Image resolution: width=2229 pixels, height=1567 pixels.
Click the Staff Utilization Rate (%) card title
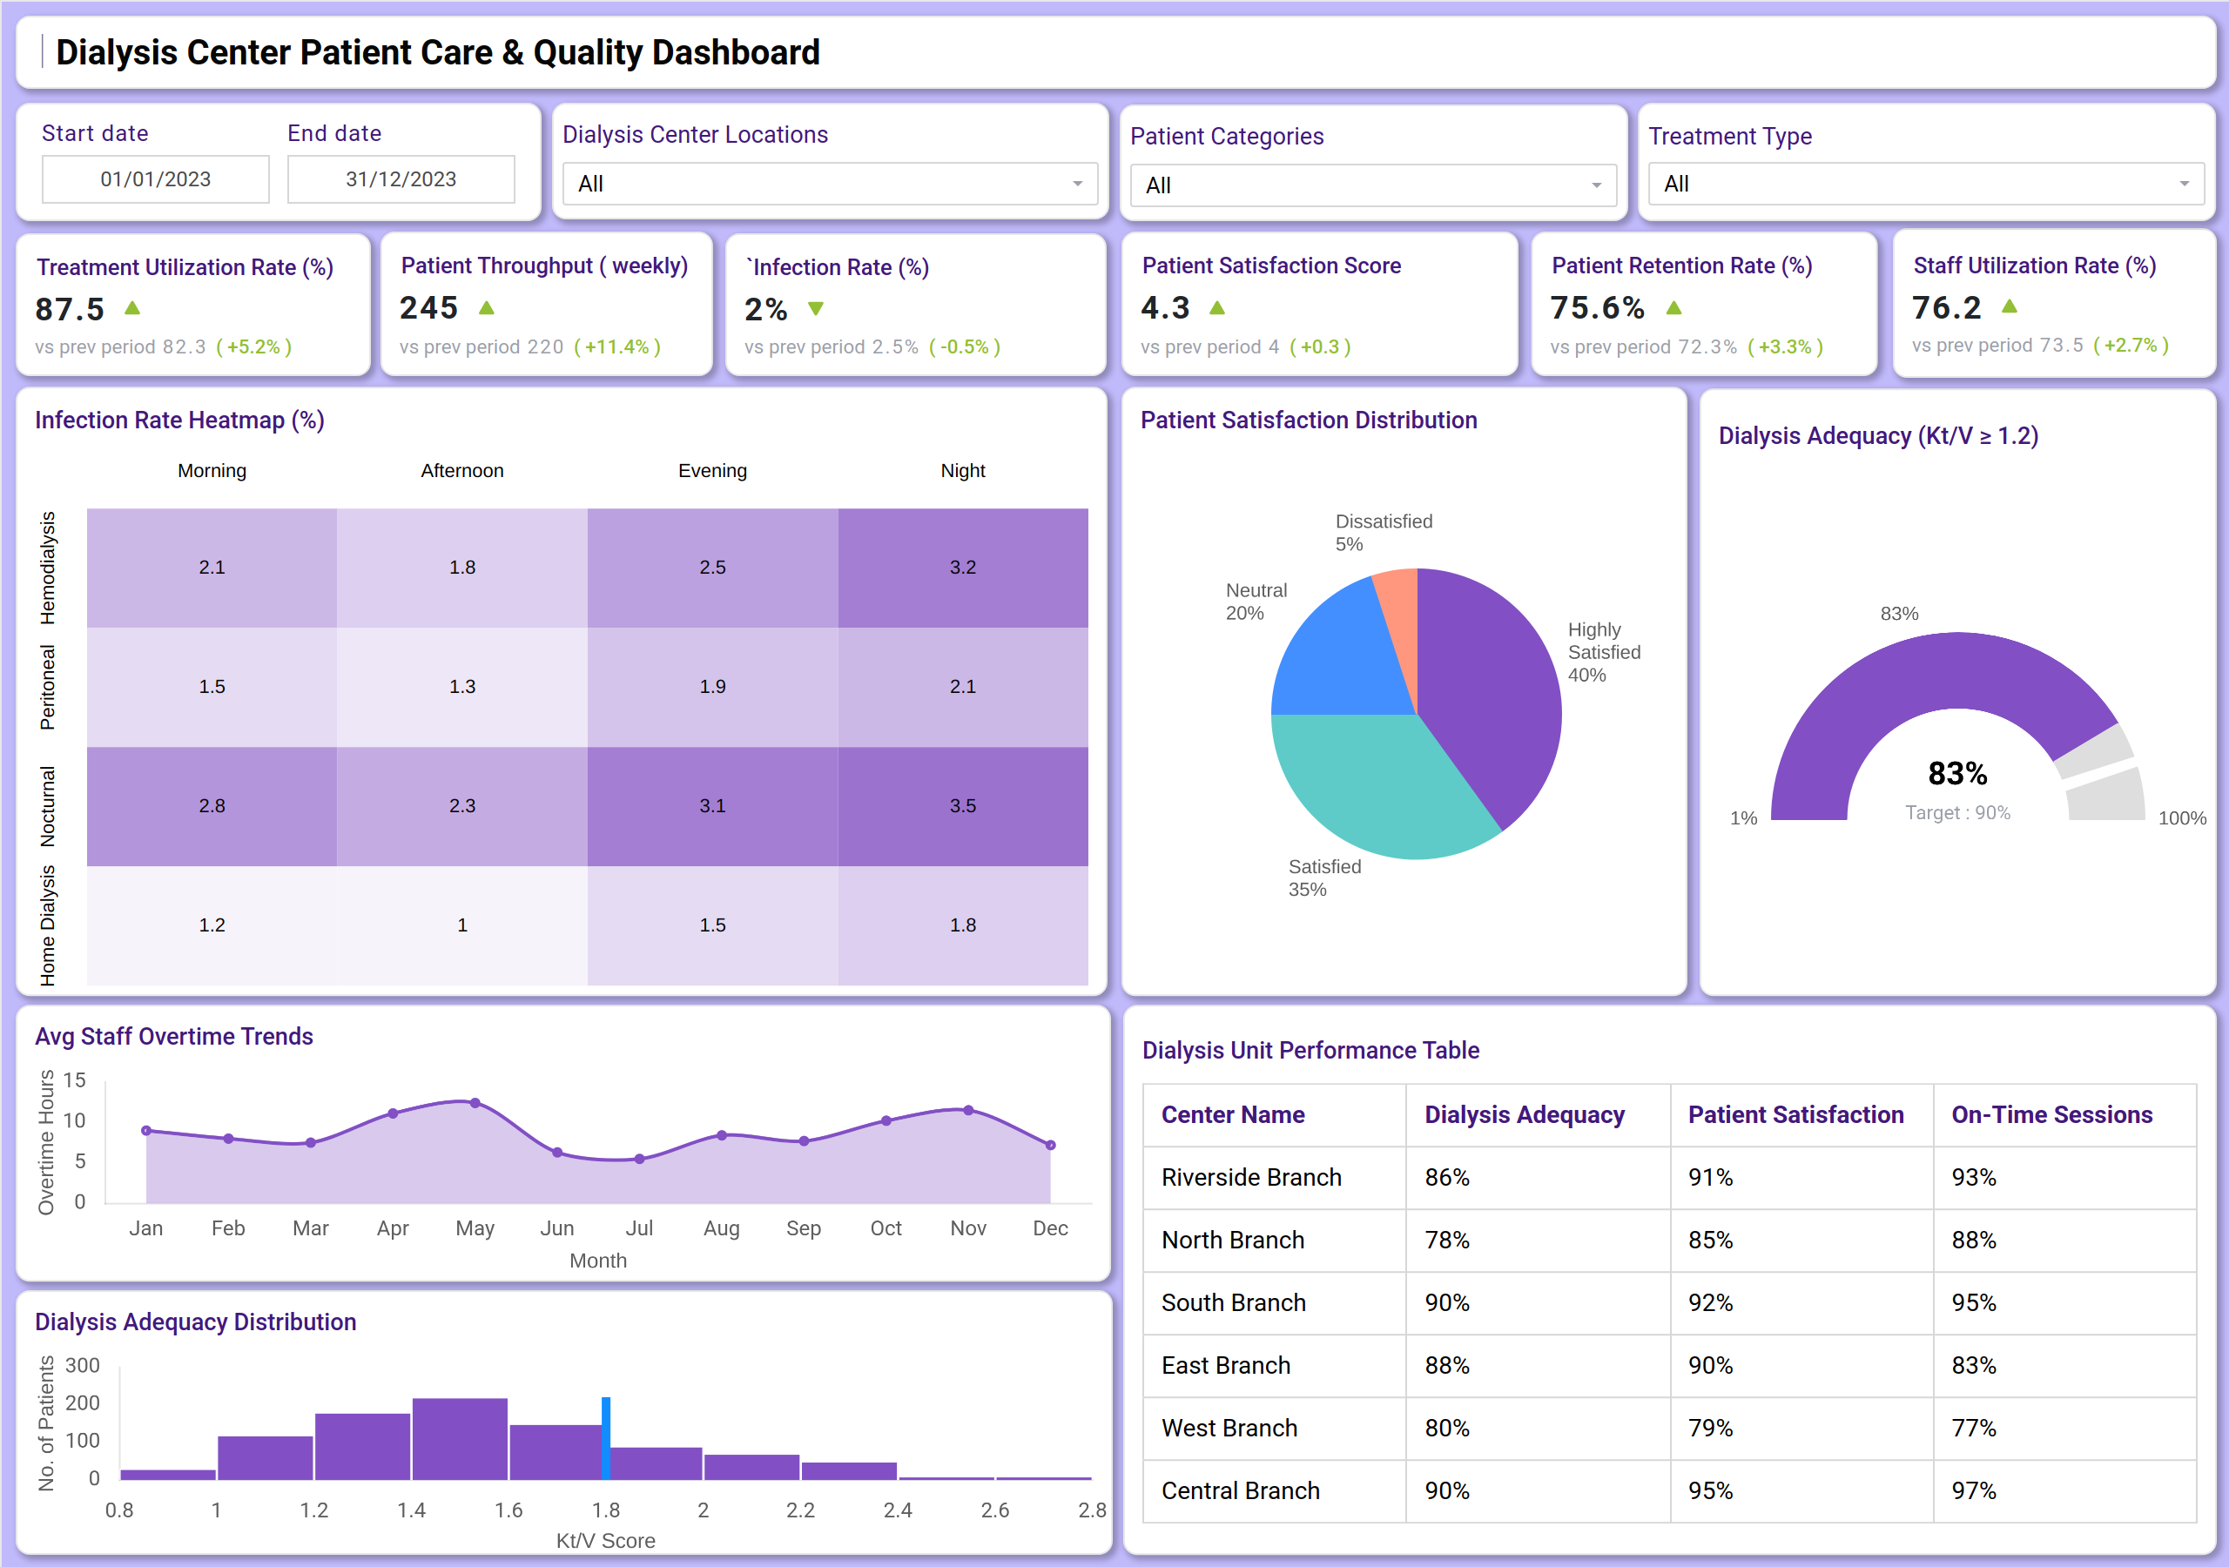tap(2035, 266)
